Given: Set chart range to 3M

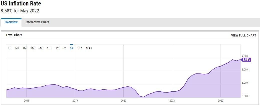Looking at the screenshot, I should [32, 48].
